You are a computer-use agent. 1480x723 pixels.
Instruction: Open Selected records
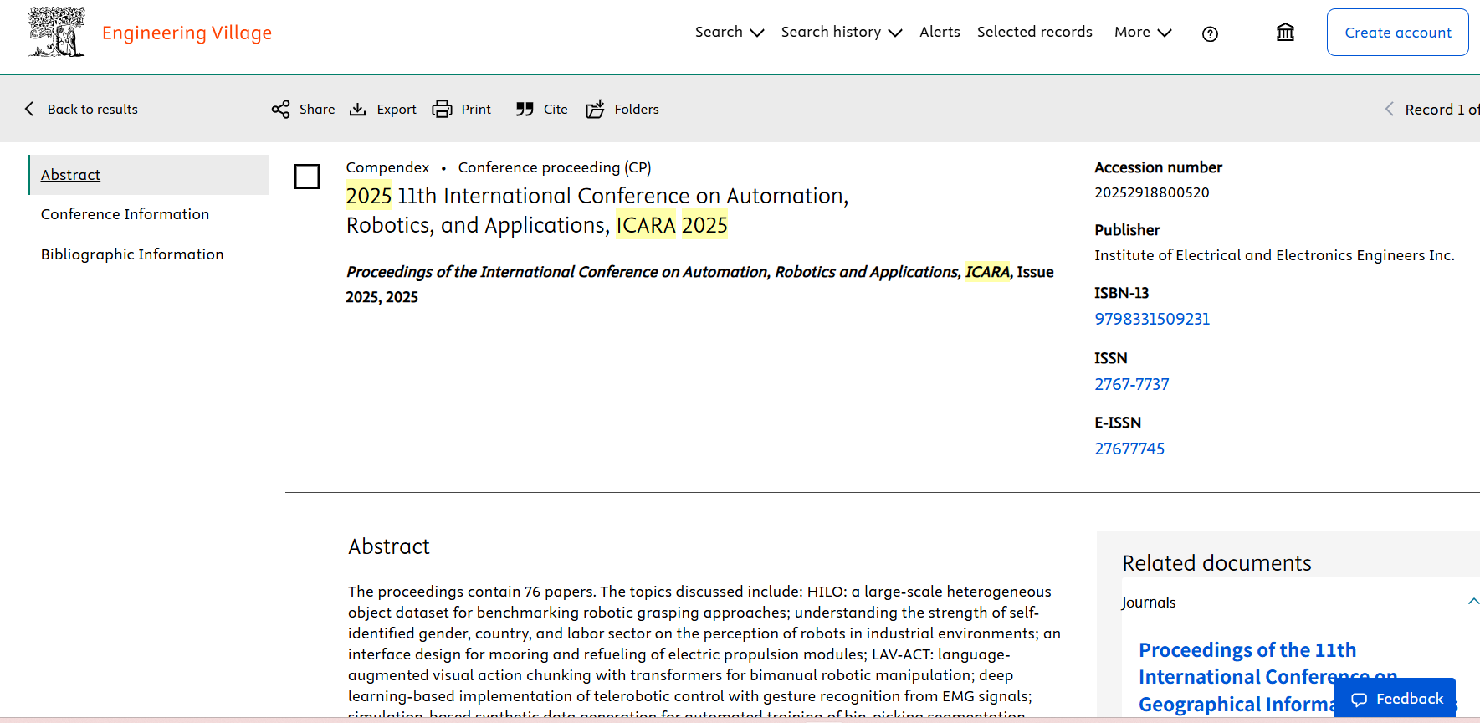click(1034, 32)
